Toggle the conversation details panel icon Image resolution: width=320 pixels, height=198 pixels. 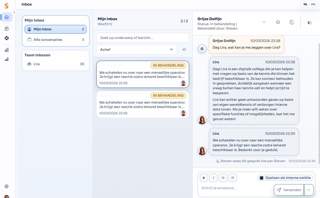[309, 23]
